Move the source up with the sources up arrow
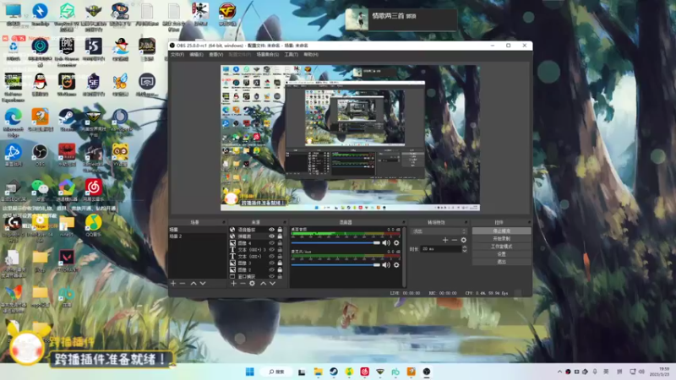 click(264, 284)
